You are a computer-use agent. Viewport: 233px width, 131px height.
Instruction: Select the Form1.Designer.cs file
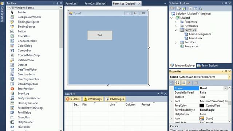(x=200, y=34)
